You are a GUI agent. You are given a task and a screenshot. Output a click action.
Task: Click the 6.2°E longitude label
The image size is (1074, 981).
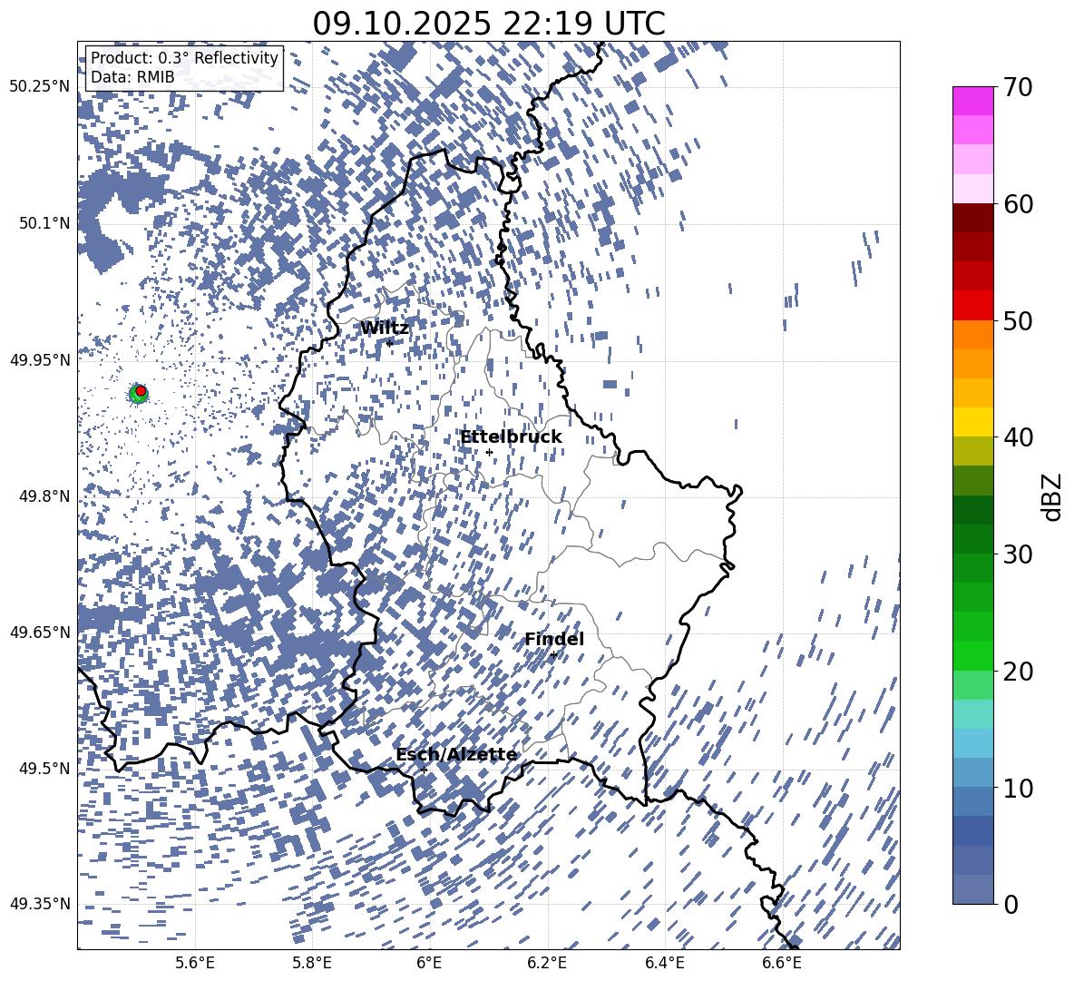(x=547, y=963)
